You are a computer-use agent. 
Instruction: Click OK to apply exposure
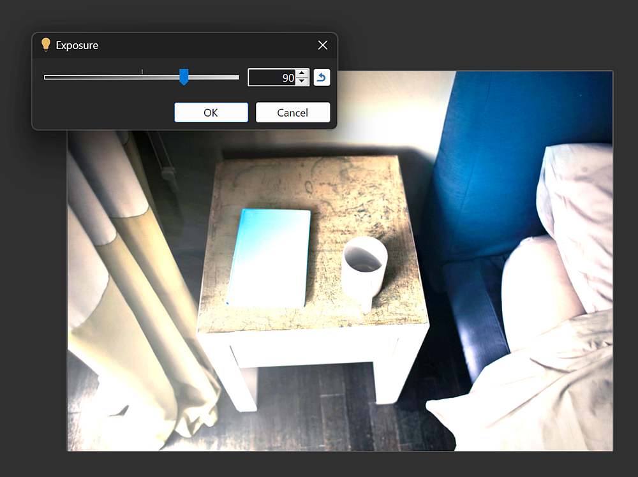pyautogui.click(x=211, y=113)
